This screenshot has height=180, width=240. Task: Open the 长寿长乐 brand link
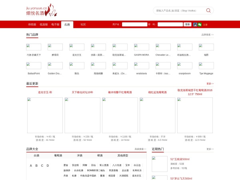pos(137,170)
